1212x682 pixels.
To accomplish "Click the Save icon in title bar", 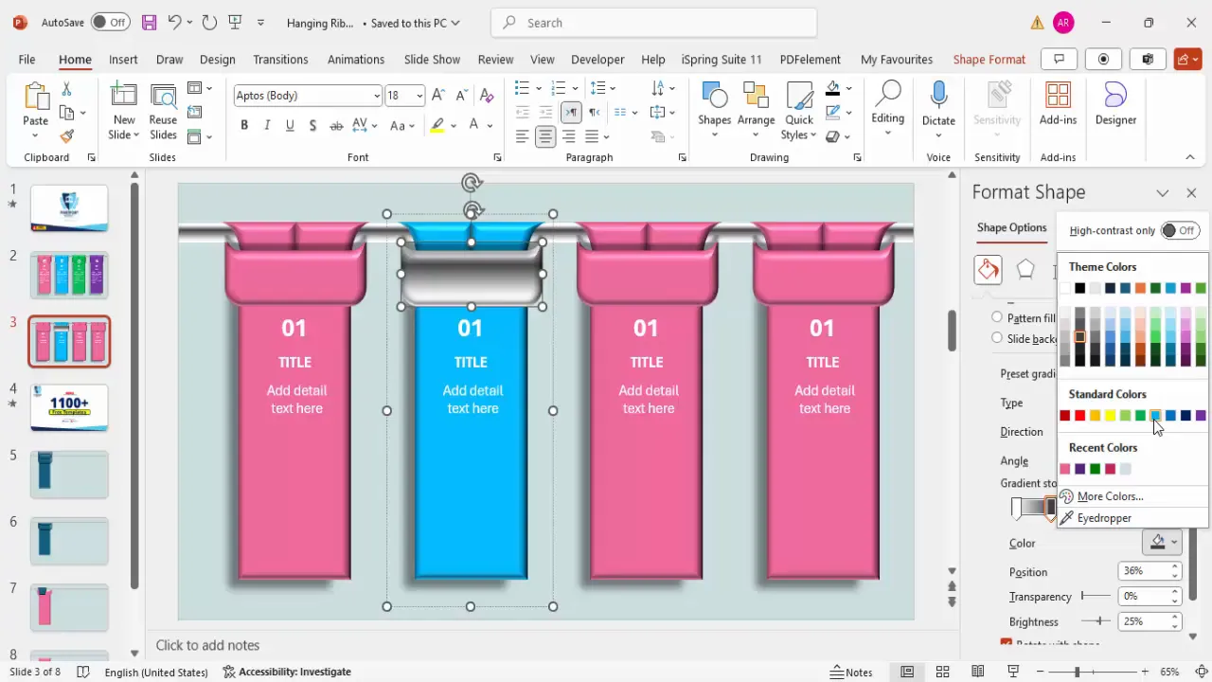I will tap(149, 22).
